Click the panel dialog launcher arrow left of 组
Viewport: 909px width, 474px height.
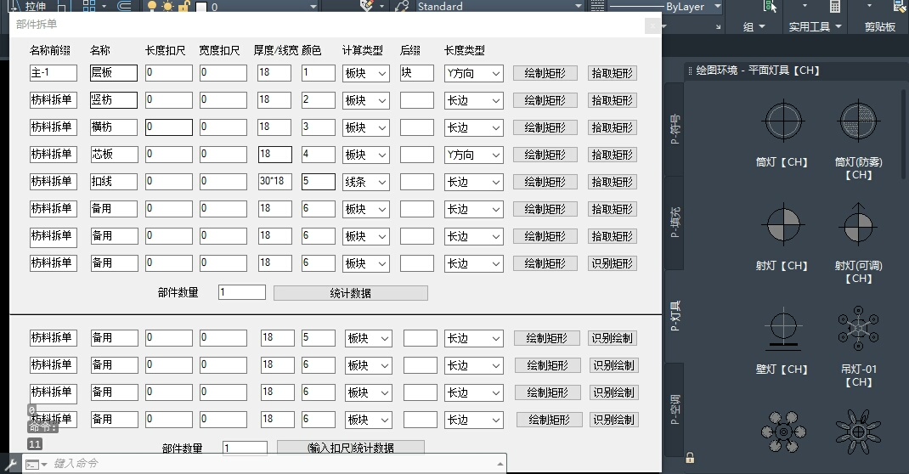click(718, 26)
